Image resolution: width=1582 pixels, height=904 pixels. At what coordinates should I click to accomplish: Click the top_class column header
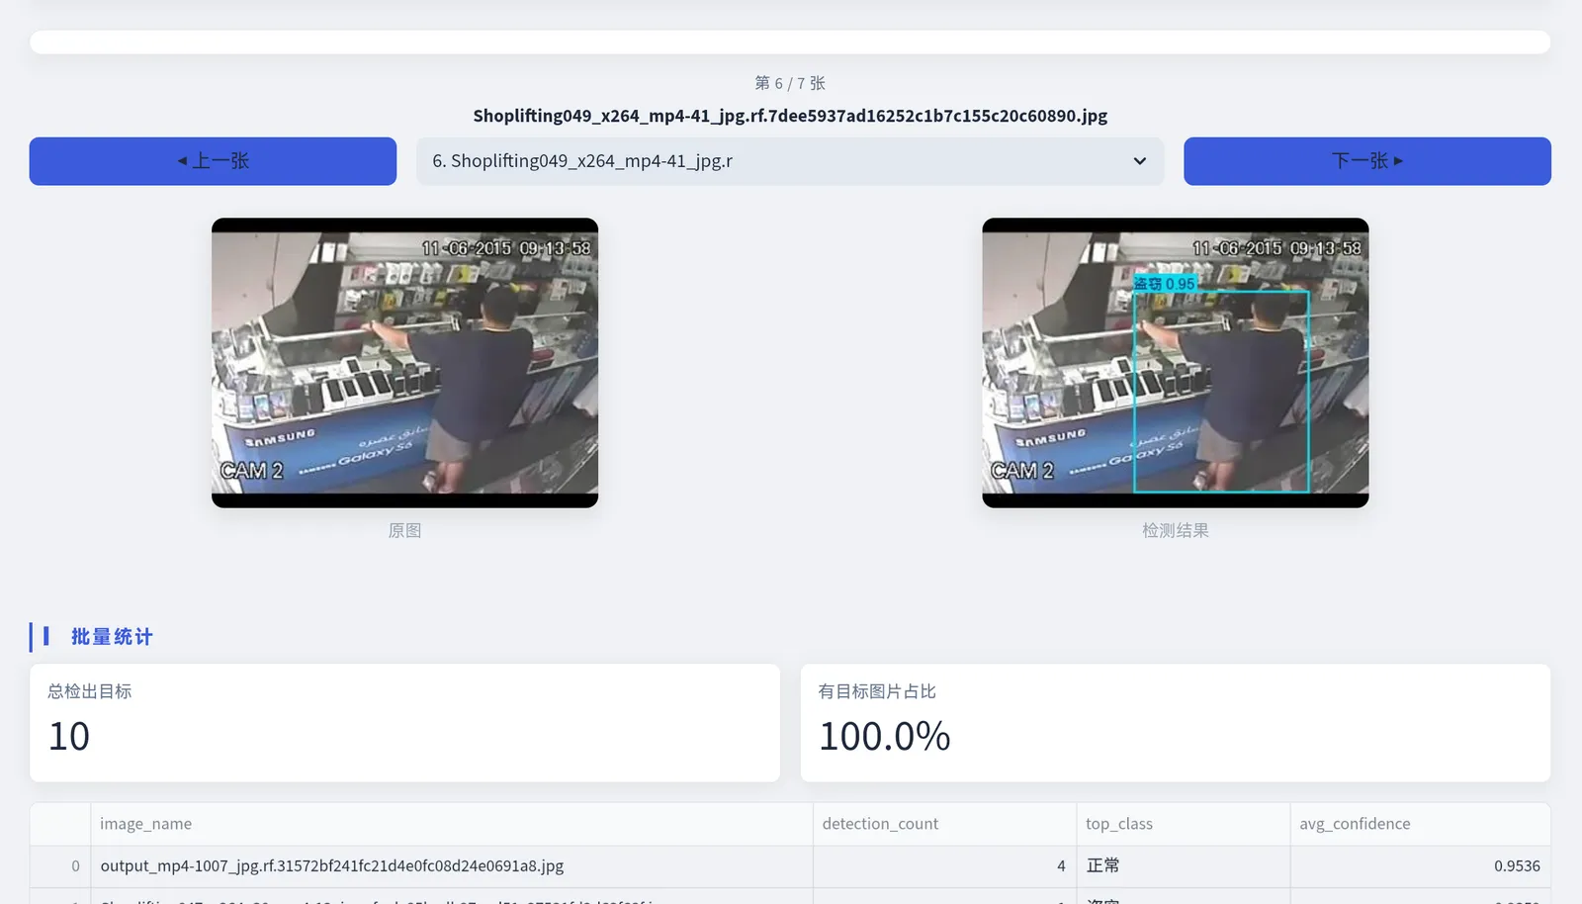tap(1183, 824)
